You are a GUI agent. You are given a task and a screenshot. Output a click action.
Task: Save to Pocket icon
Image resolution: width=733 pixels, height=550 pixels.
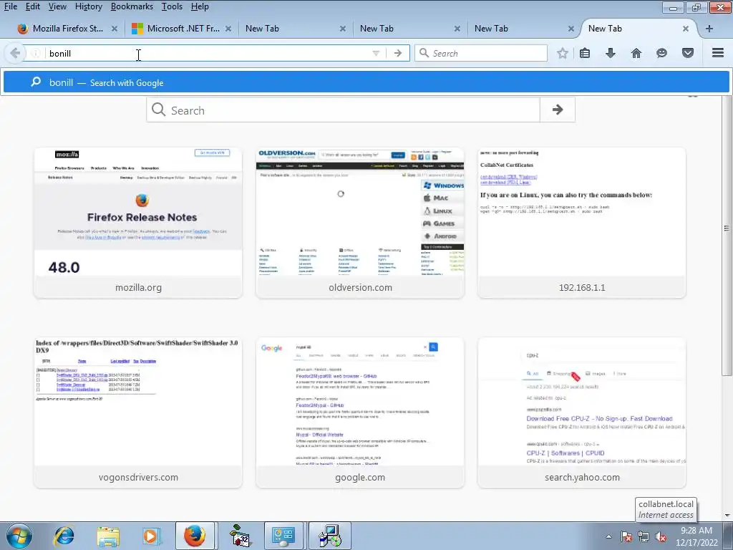pyautogui.click(x=688, y=53)
